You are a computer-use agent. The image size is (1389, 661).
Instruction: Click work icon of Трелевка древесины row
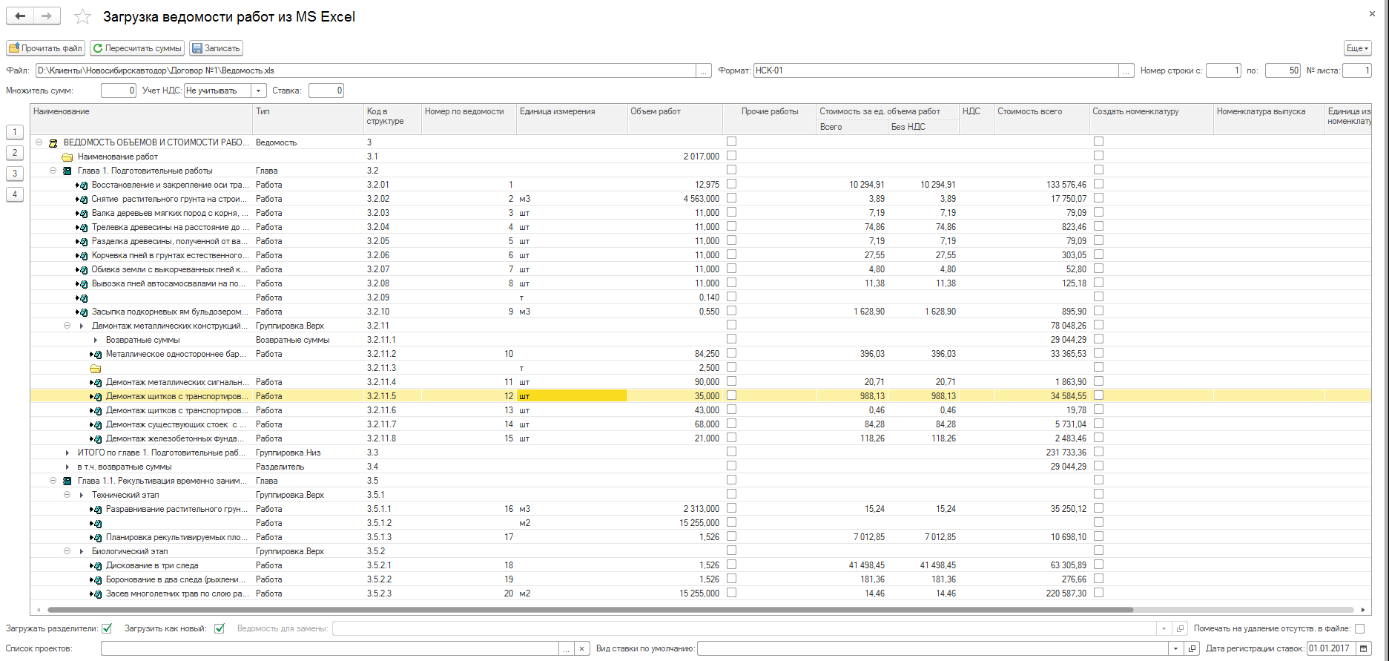click(82, 227)
